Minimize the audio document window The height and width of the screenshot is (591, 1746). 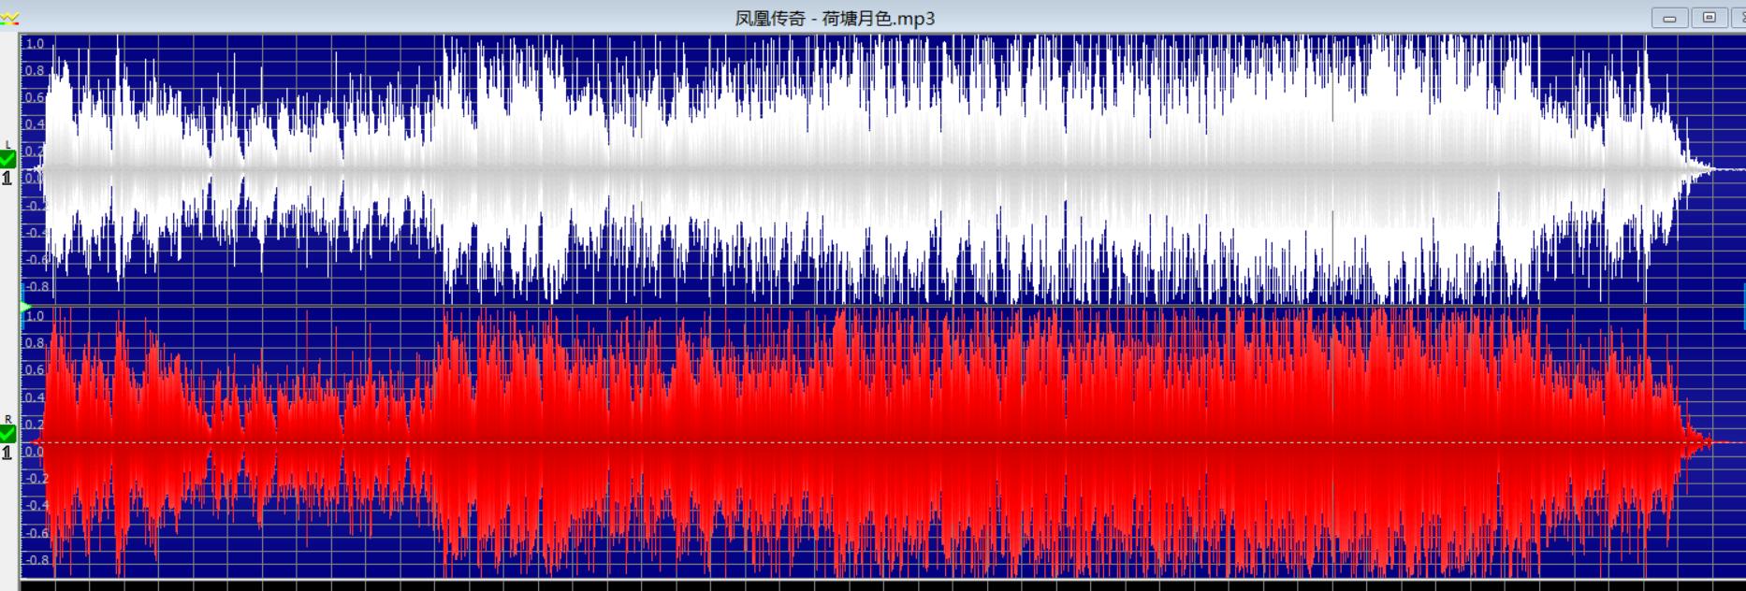tap(1669, 18)
